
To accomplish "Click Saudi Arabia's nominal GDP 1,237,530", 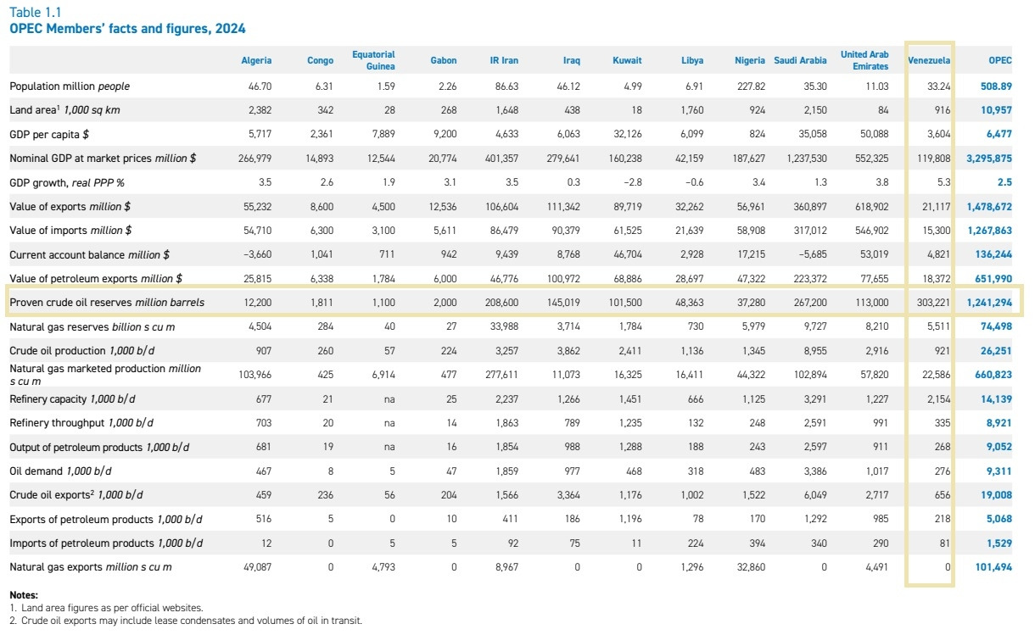I will tap(807, 159).
